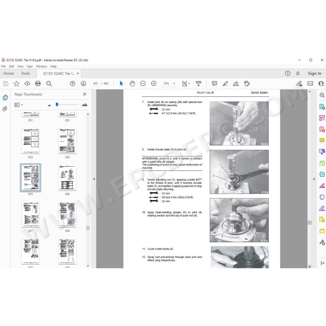Open the account profile icon
This screenshot has width=326, height=326.
pyautogui.click(x=321, y=83)
